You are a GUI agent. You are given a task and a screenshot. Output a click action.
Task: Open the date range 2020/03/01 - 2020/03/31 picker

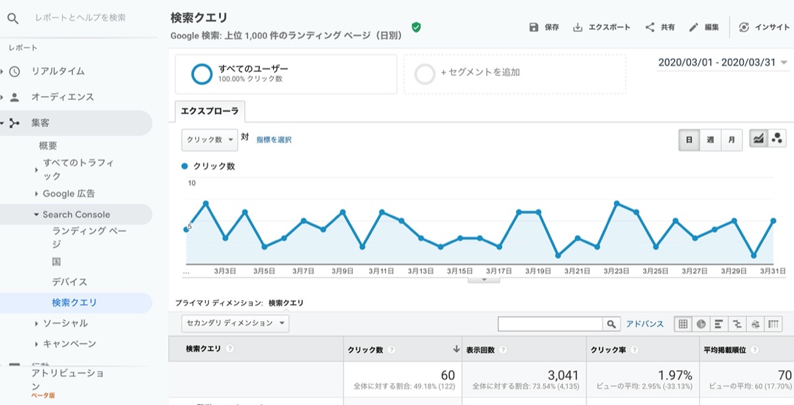723,63
